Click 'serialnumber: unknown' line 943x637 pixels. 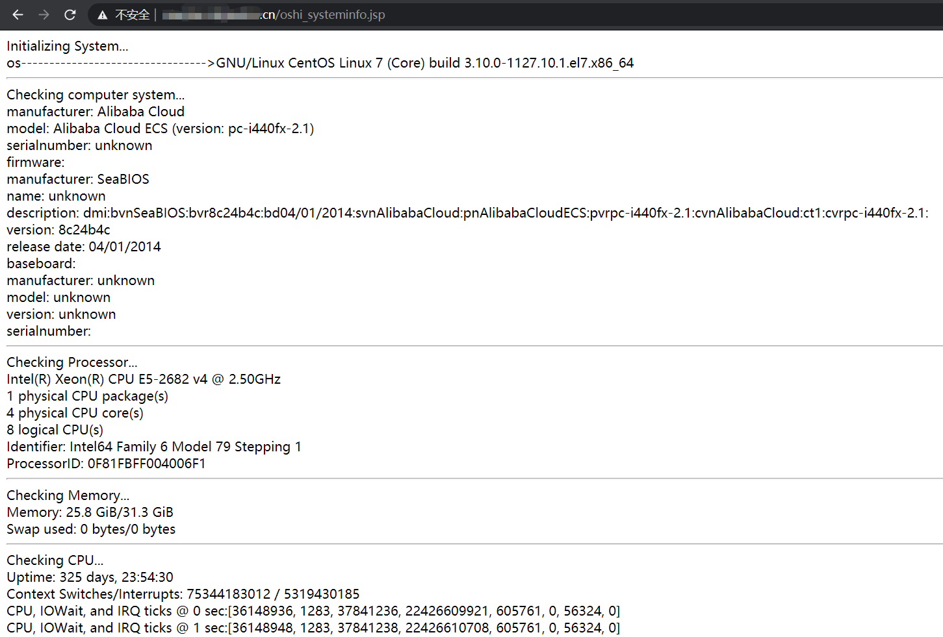[79, 145]
